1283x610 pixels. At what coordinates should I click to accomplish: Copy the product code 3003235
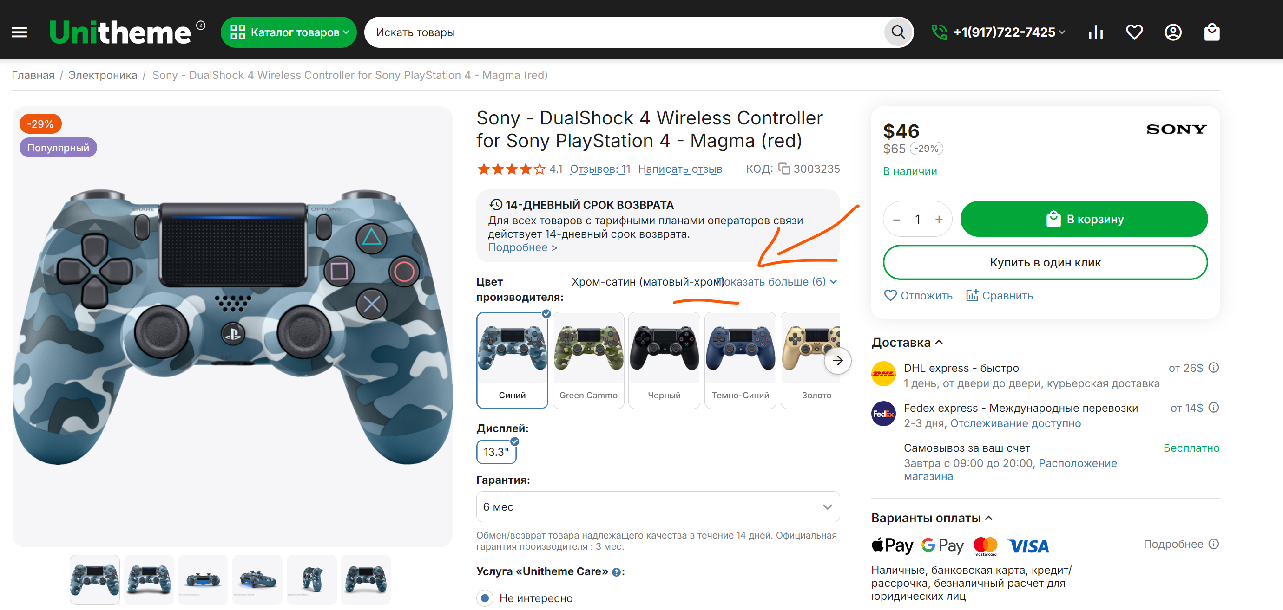pos(784,169)
